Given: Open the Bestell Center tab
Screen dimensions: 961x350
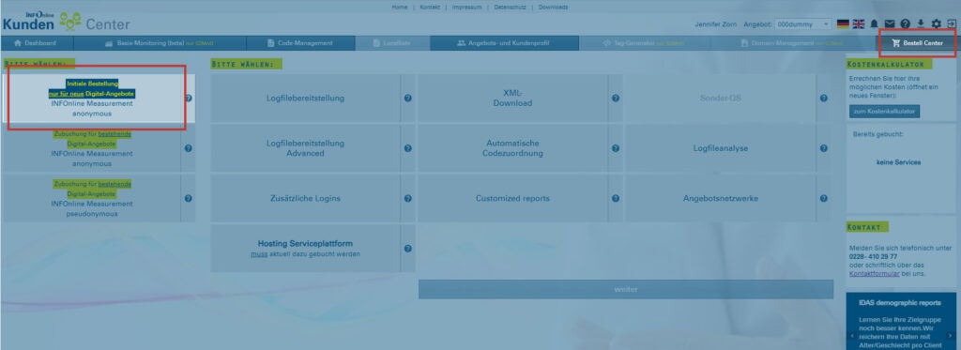Looking at the screenshot, I should [x=917, y=43].
